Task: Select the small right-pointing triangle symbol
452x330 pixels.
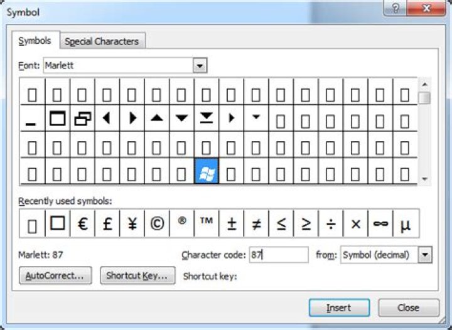Action: coord(231,118)
